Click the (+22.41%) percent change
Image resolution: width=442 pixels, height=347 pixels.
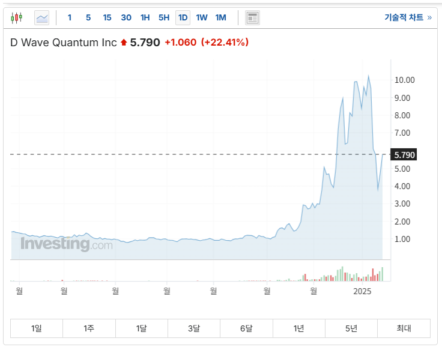[x=225, y=42]
